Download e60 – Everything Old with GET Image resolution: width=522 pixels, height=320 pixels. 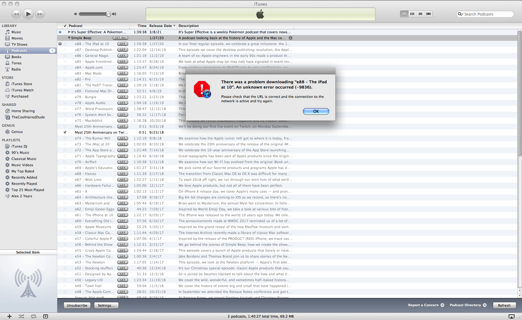(x=123, y=221)
